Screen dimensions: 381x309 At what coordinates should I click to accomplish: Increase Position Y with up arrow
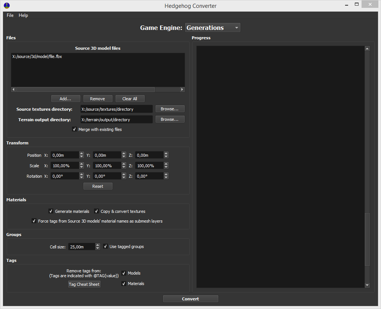pyautogui.click(x=124, y=153)
